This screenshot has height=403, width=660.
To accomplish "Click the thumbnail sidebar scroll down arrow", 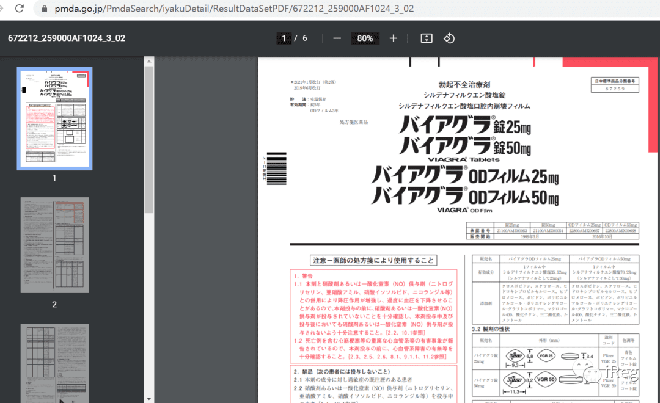I will point(149,398).
